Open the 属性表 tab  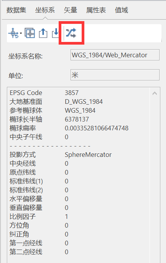[x=96, y=10]
